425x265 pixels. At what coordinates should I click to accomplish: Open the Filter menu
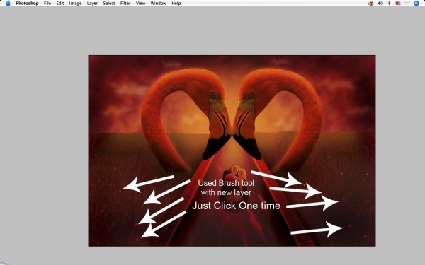[x=125, y=4]
